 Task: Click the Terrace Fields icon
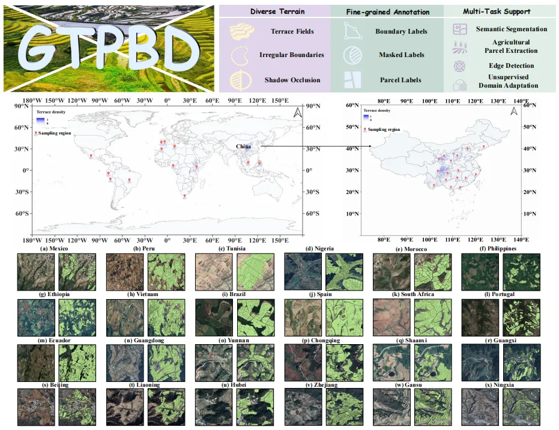[x=241, y=31]
